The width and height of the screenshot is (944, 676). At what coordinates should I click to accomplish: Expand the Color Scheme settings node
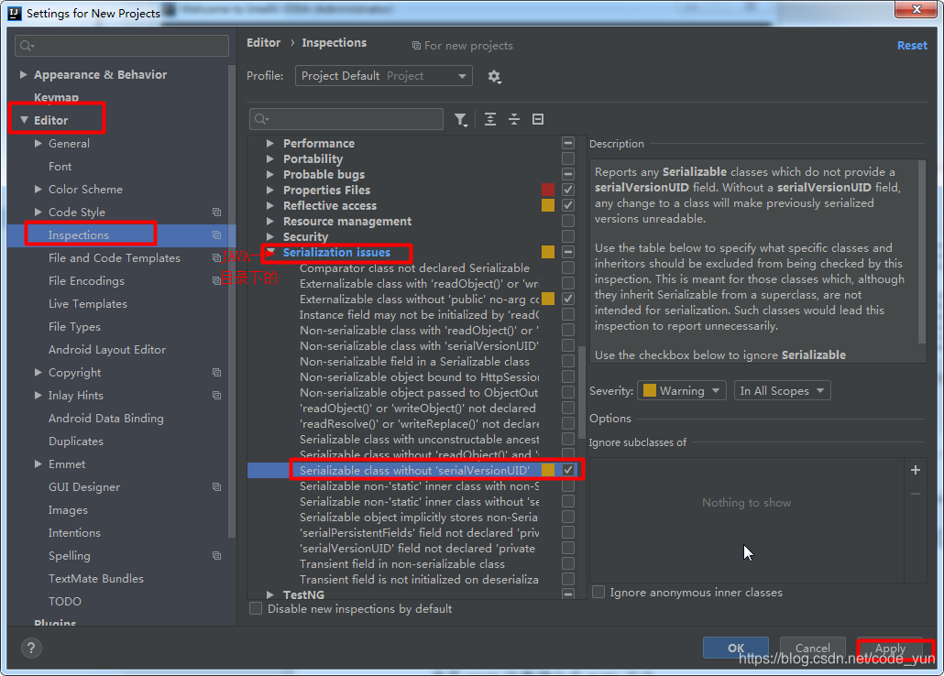click(38, 189)
